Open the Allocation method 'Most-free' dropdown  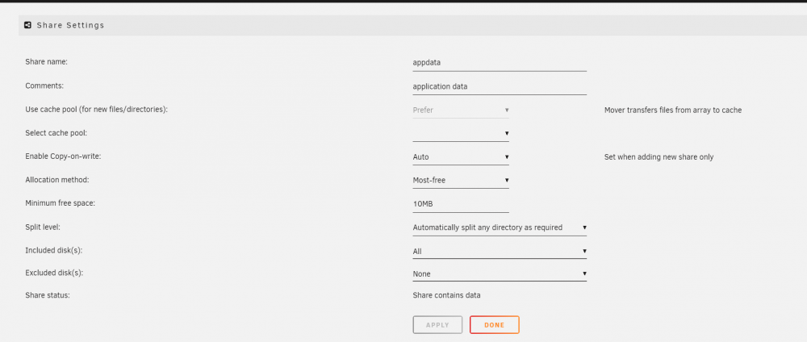461,181
